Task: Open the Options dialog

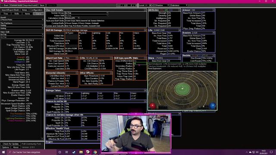Action: 5,147
